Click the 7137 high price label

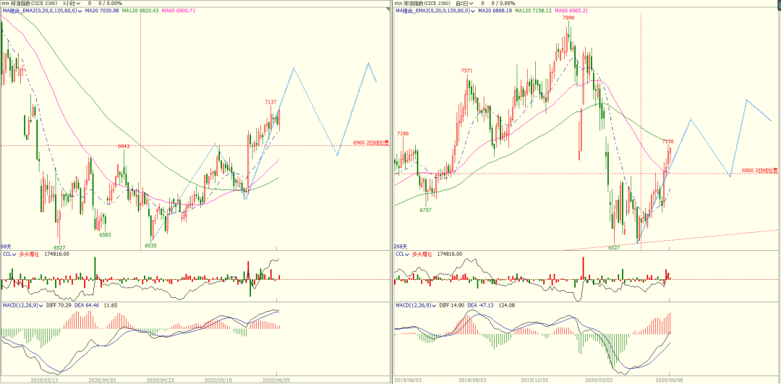tap(270, 101)
